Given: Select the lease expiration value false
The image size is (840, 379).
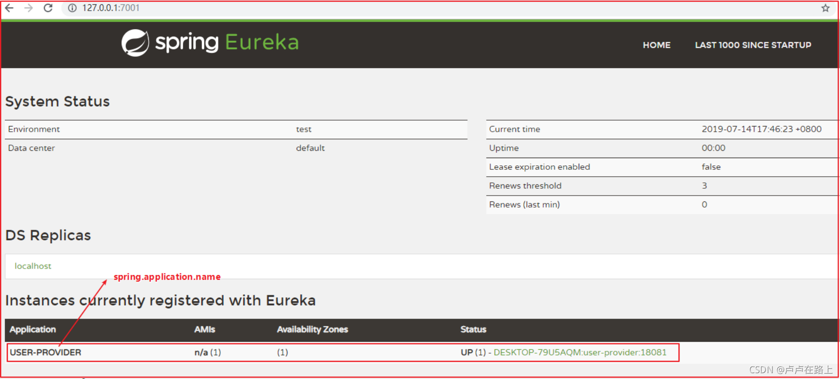Looking at the screenshot, I should pos(711,167).
